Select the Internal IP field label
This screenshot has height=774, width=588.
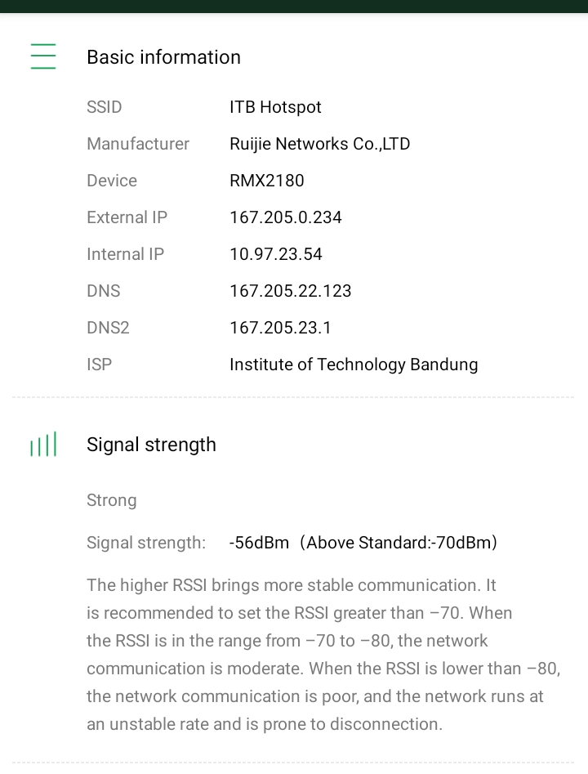tap(125, 254)
